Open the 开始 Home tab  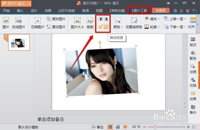pyautogui.click(x=6, y=11)
